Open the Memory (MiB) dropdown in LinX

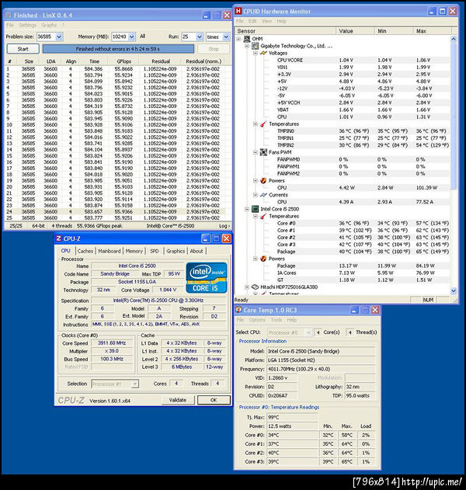(x=131, y=36)
